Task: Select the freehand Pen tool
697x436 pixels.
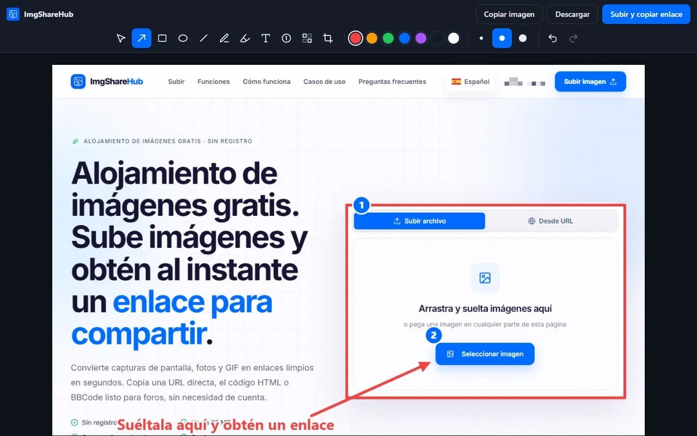Action: (224, 38)
